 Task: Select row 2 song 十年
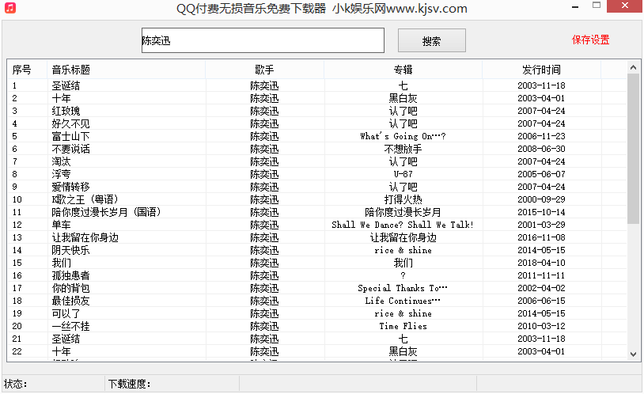pos(61,99)
